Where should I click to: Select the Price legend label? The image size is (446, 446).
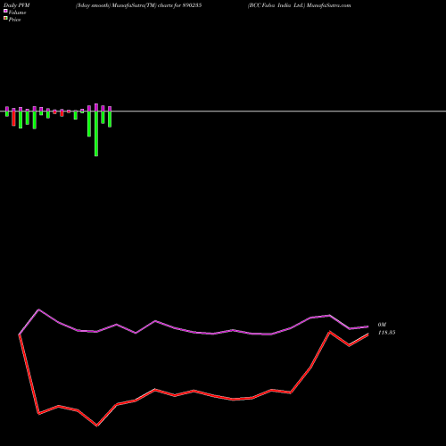coord(14,20)
